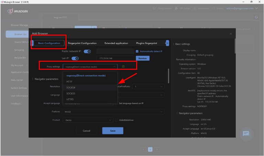Click the Random Lan IP button
Image resolution: width=264 pixels, height=156 pixels.
tap(142, 58)
